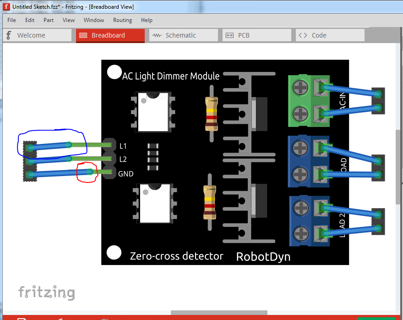Image resolution: width=403 pixels, height=320 pixels.
Task: Select the lower triac with heatsink
Action: [249, 201]
